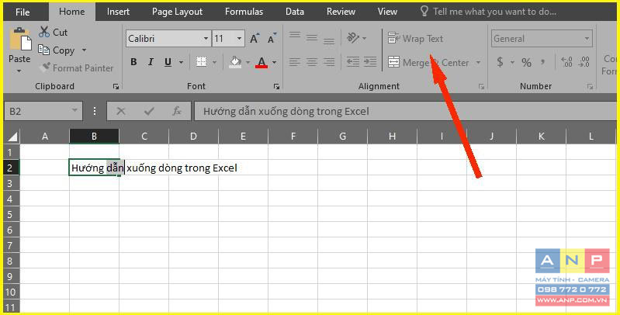Select column D header
The width and height of the screenshot is (620, 315).
[193, 137]
